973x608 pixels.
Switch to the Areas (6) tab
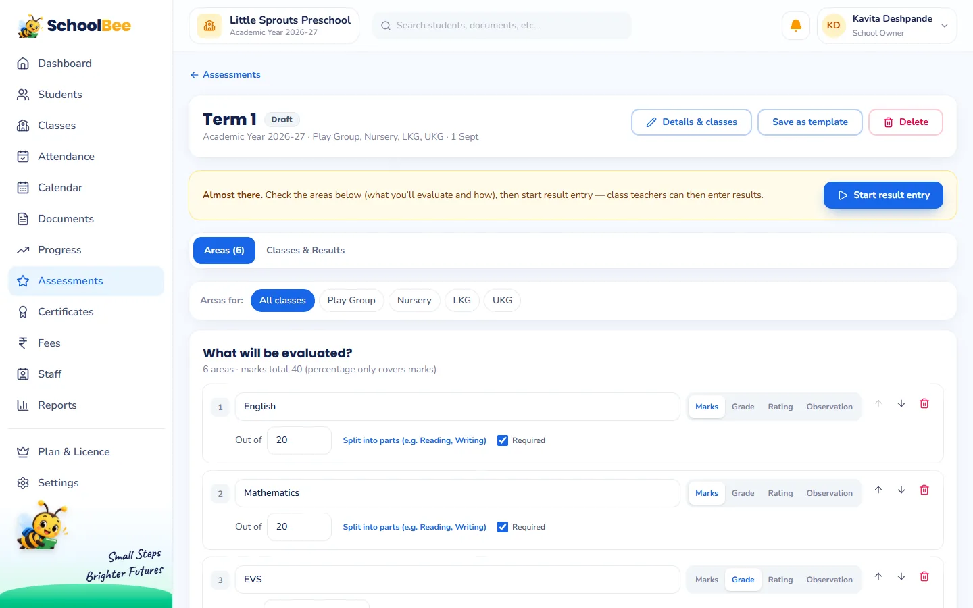224,251
